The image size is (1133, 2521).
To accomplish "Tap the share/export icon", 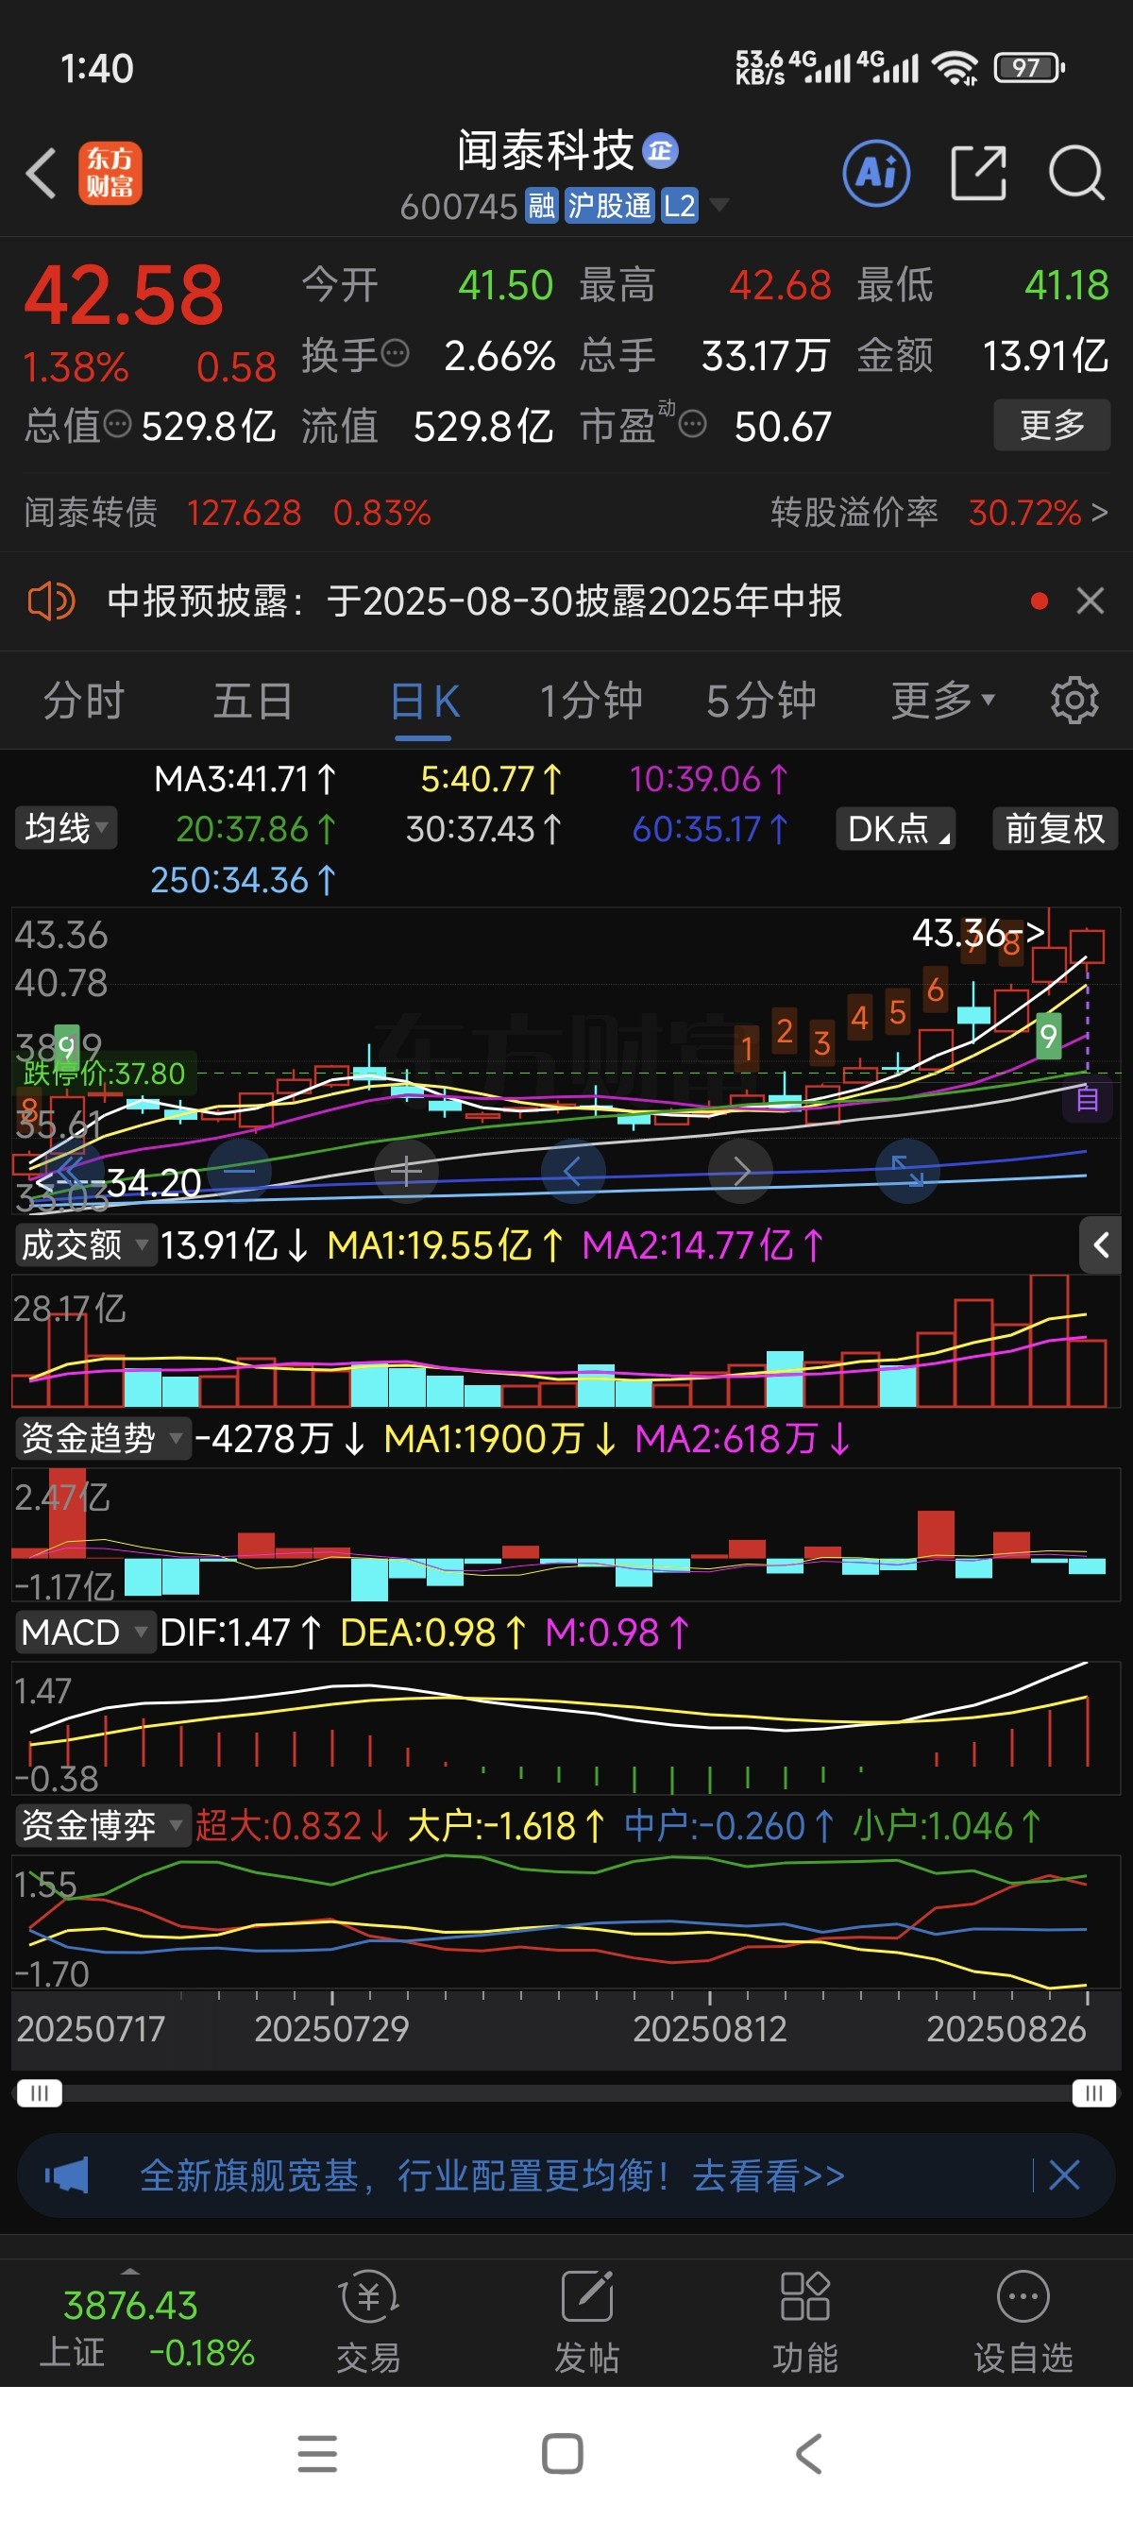I will coord(978,173).
